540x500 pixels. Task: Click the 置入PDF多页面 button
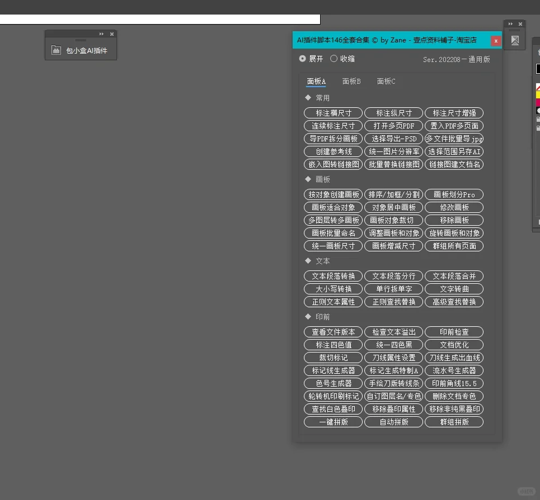[454, 126]
